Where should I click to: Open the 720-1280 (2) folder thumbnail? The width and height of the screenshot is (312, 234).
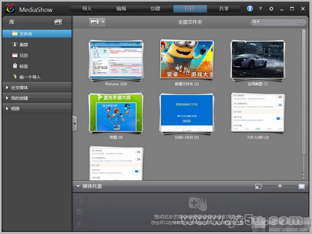pos(258,113)
